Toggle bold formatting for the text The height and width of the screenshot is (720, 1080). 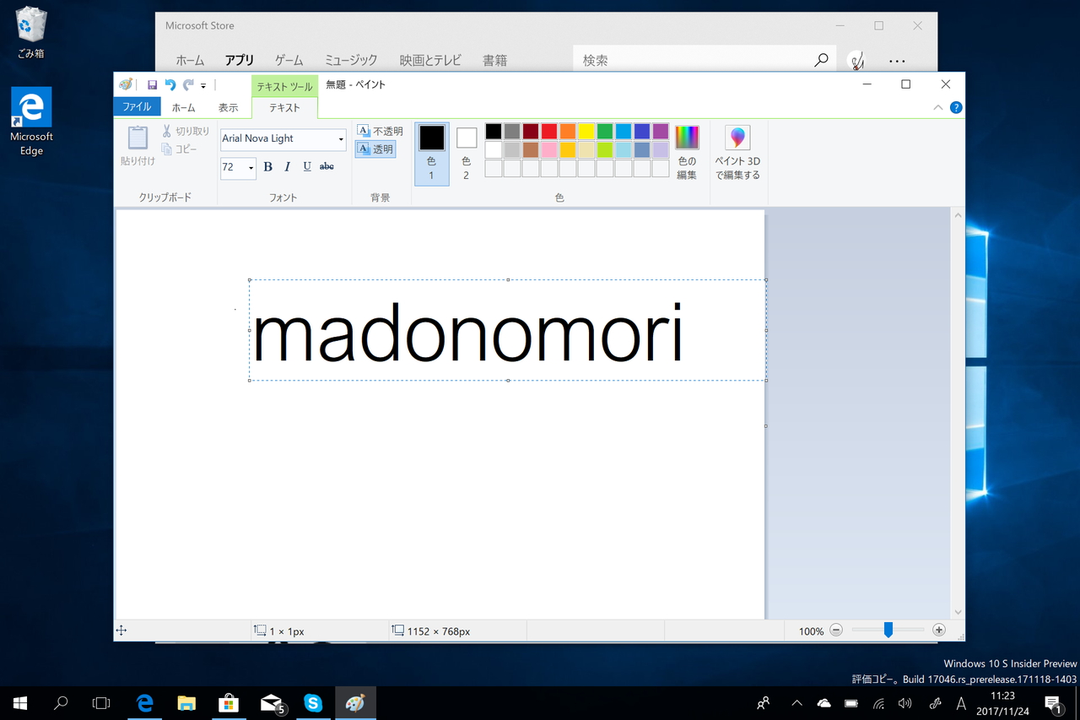pos(267,166)
